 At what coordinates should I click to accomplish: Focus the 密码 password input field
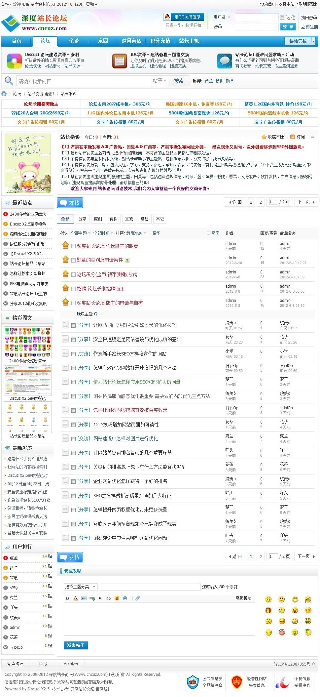(x=257, y=27)
